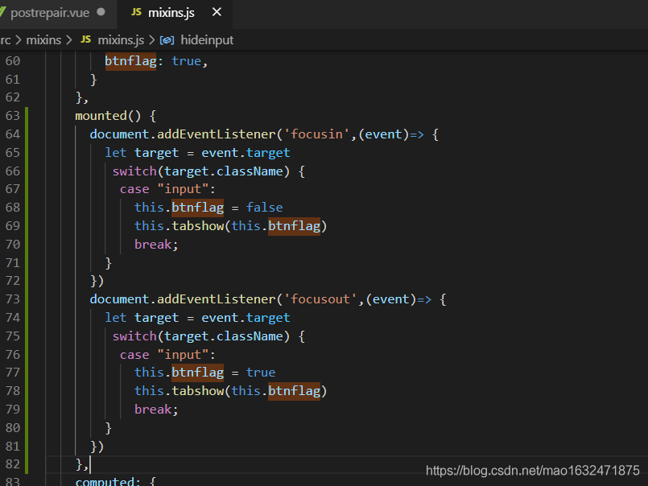Click 'let target' on line 65
Viewport: 648px width, 486px height.
tap(142, 153)
